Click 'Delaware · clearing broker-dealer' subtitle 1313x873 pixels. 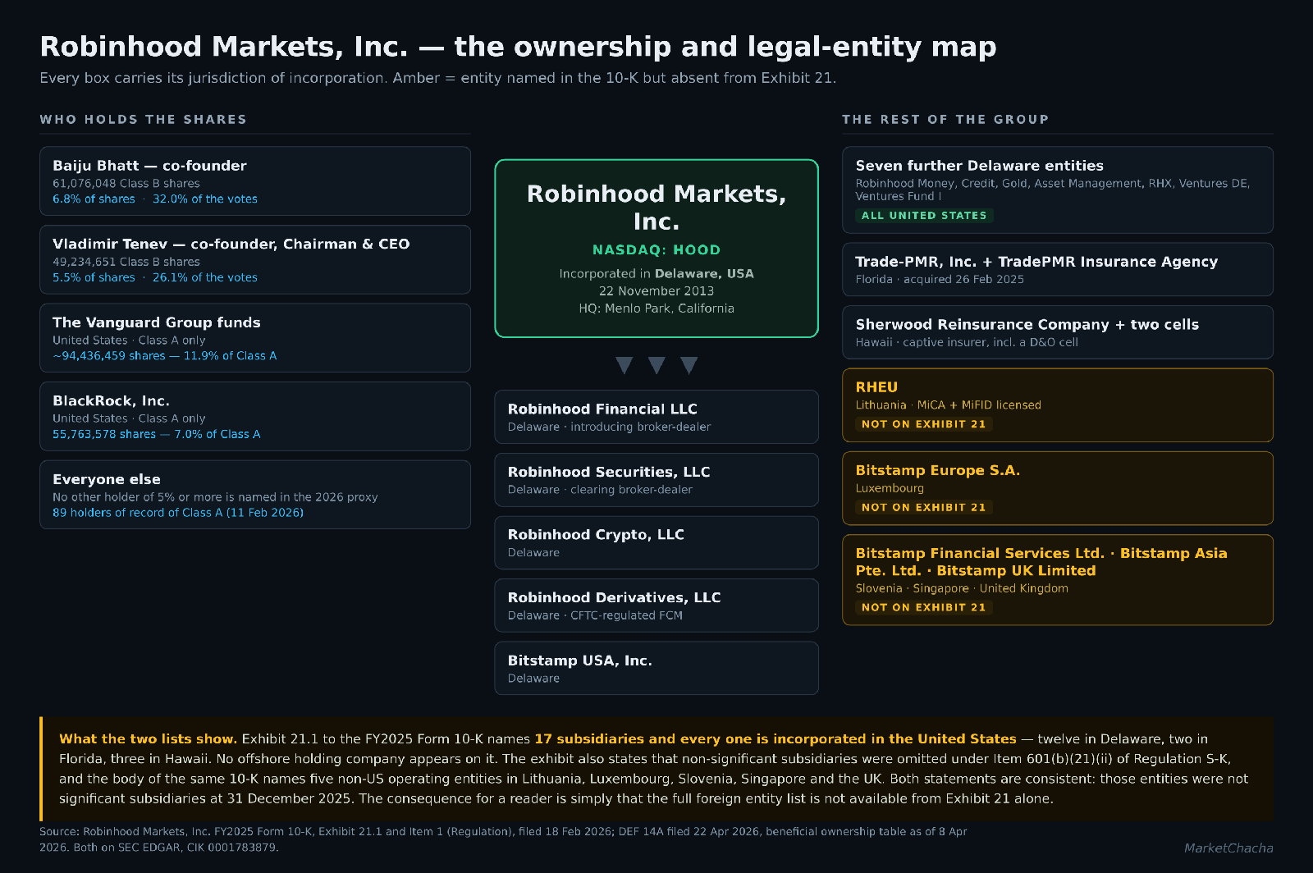[x=600, y=490]
